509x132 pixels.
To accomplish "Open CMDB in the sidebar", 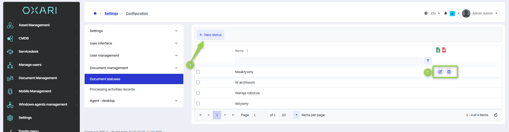I will click(24, 38).
